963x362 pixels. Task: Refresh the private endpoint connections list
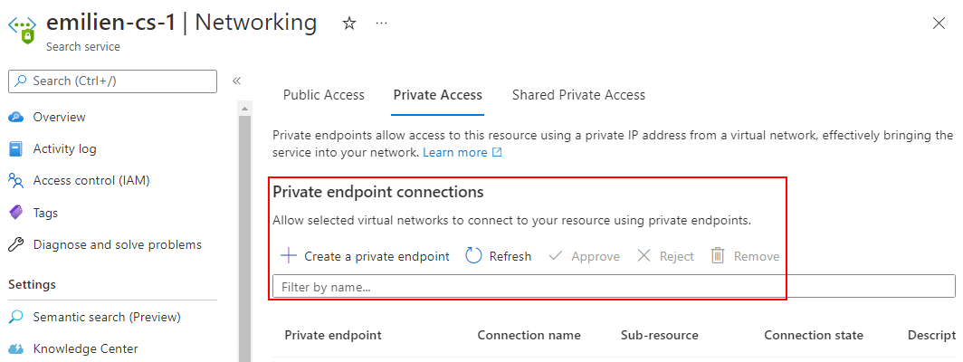click(x=498, y=256)
